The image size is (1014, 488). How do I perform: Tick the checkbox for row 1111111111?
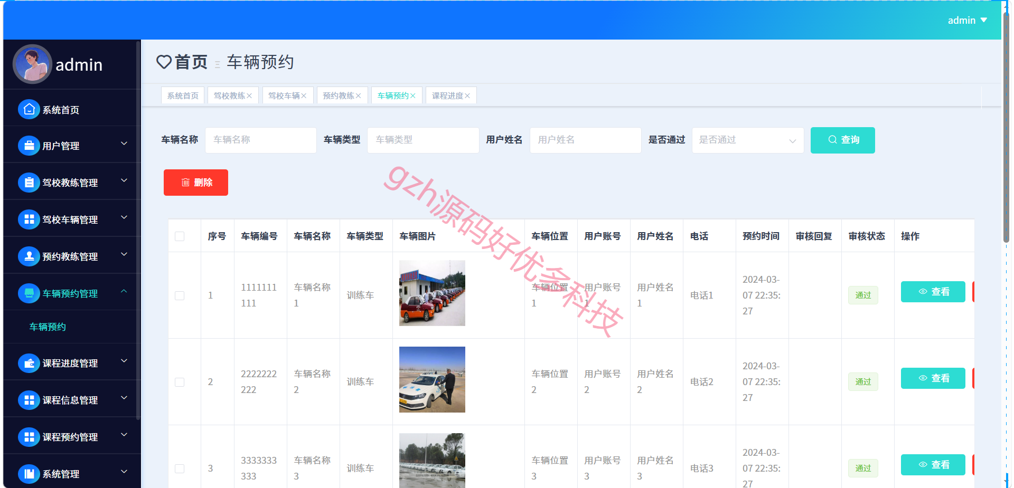180,295
